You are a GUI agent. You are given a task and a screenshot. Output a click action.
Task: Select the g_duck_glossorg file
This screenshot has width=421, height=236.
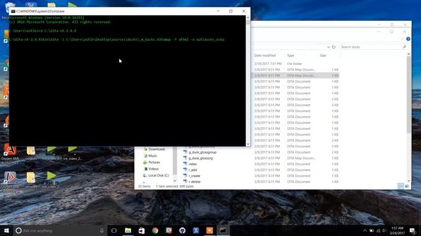[x=198, y=158]
